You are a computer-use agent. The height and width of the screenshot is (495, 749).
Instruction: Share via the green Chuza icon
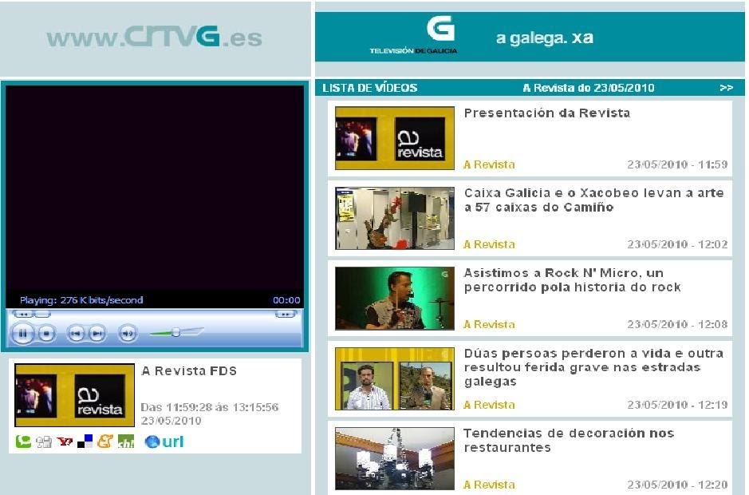(x=23, y=442)
